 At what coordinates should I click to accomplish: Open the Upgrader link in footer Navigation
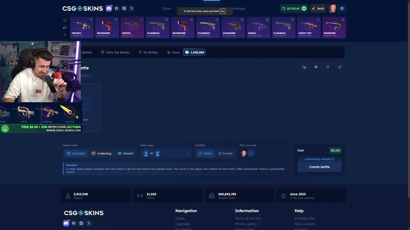pos(183,224)
